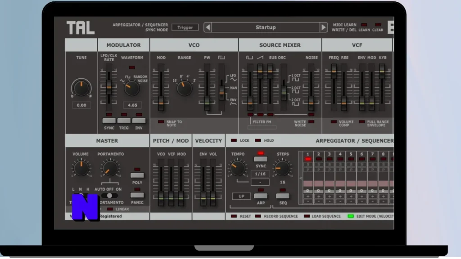Click the SUB OSC level slider handle
Image resolution: width=461 pixels, height=259 pixels.
(270, 71)
